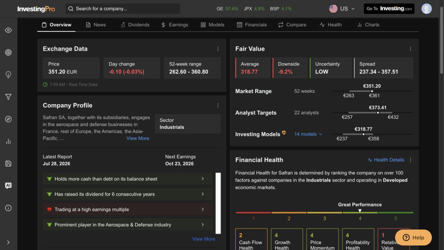The width and height of the screenshot is (444, 250).
Task: Click the info circle icon in sidebar
Action: 8,208
